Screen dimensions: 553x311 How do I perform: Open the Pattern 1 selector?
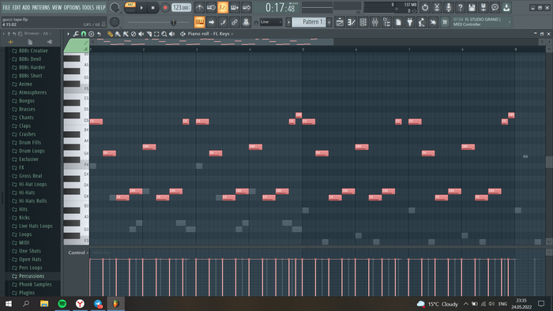point(310,22)
